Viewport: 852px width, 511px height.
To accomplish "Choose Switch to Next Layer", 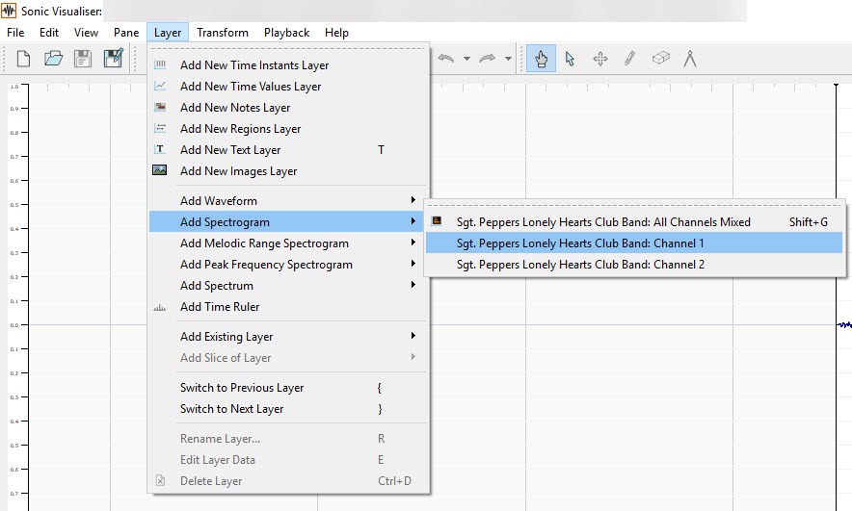I will point(287,408).
